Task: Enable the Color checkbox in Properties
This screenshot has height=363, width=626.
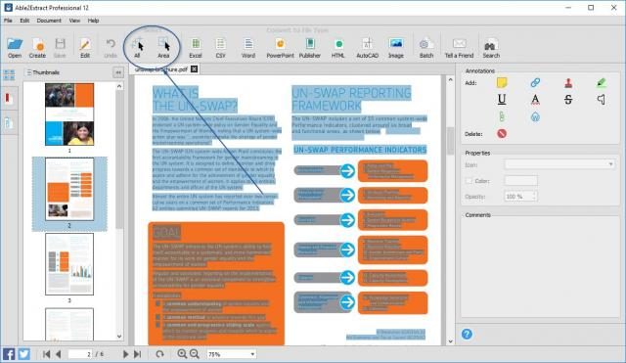Action: click(469, 181)
